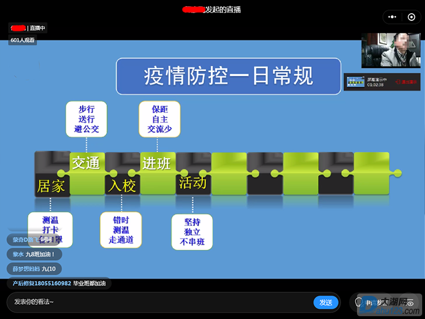Click the red exit-presentation arrow icon
425x319 pixels.
click(x=398, y=82)
